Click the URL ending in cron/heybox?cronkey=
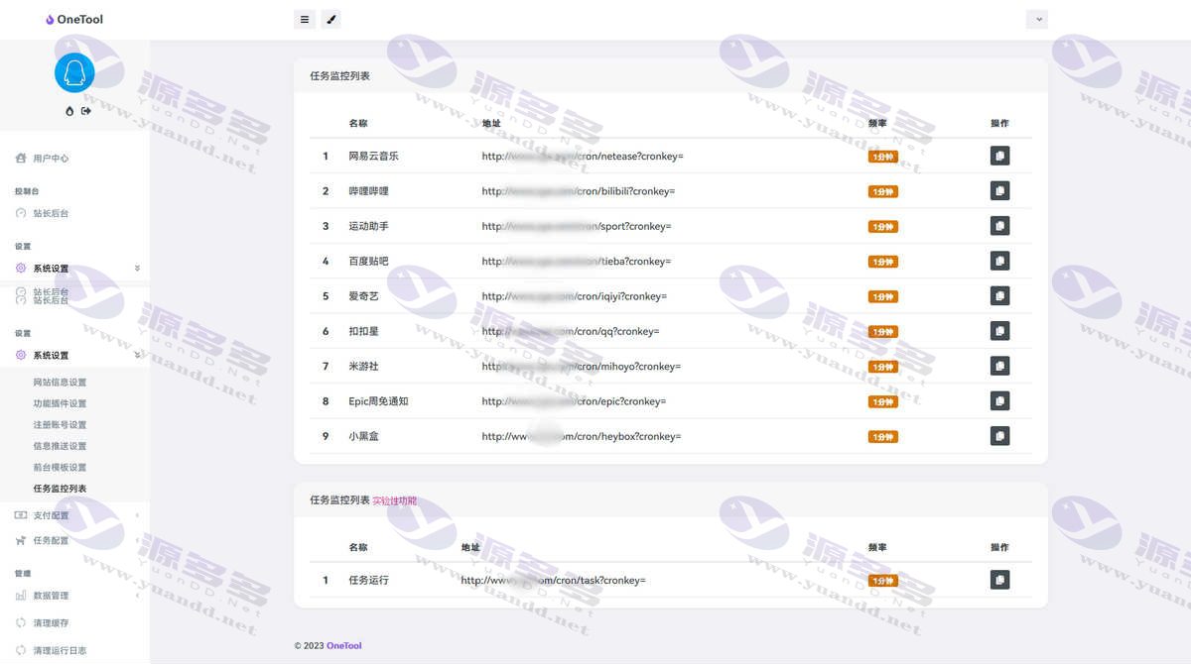Viewport: 1191px width, 664px height. (582, 436)
